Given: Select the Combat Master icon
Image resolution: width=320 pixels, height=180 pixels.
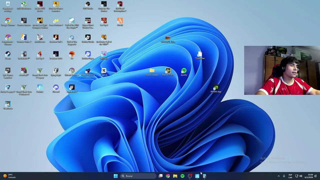Looking at the screenshot, I should click(x=24, y=22).
